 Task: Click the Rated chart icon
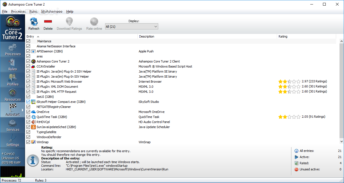pyautogui.click(x=296, y=163)
